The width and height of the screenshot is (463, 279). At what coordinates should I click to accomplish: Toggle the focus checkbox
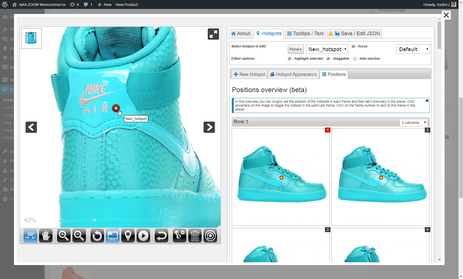coord(353,46)
